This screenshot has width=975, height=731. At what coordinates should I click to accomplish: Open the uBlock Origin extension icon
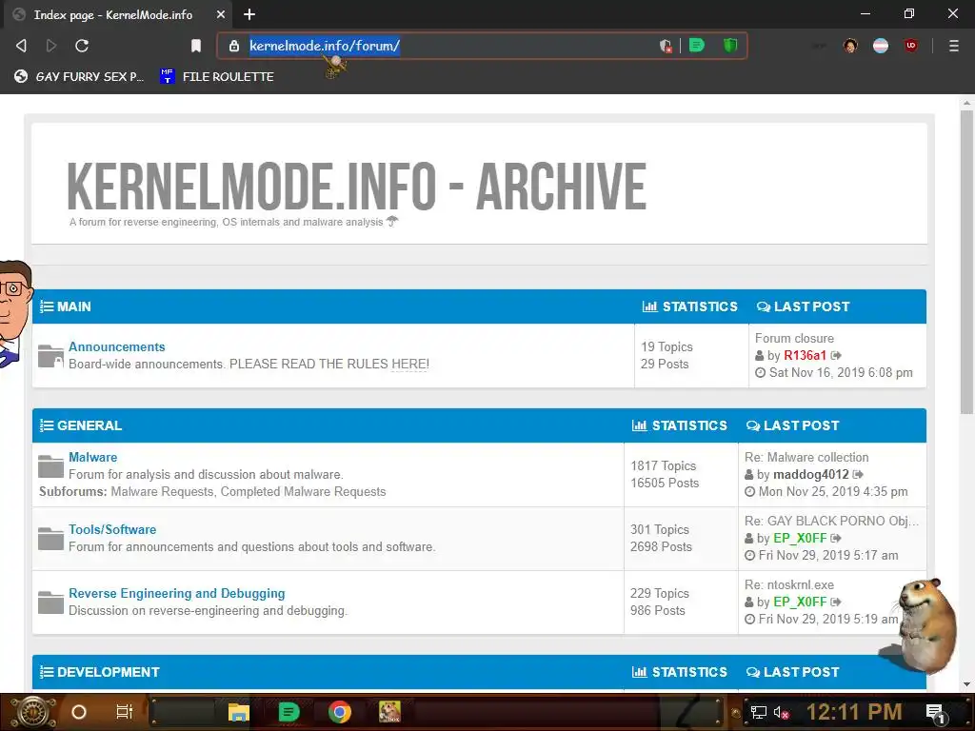click(x=911, y=46)
